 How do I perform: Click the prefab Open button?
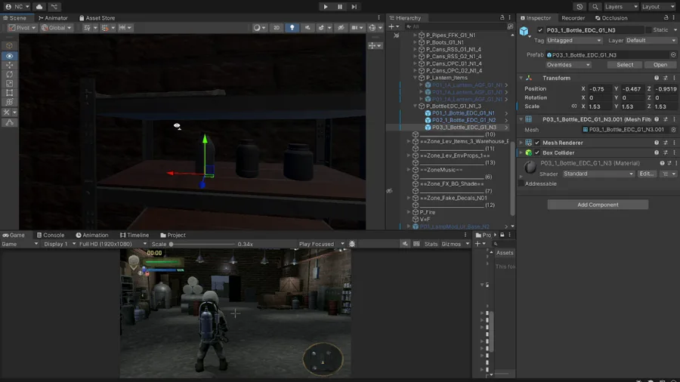coord(660,65)
